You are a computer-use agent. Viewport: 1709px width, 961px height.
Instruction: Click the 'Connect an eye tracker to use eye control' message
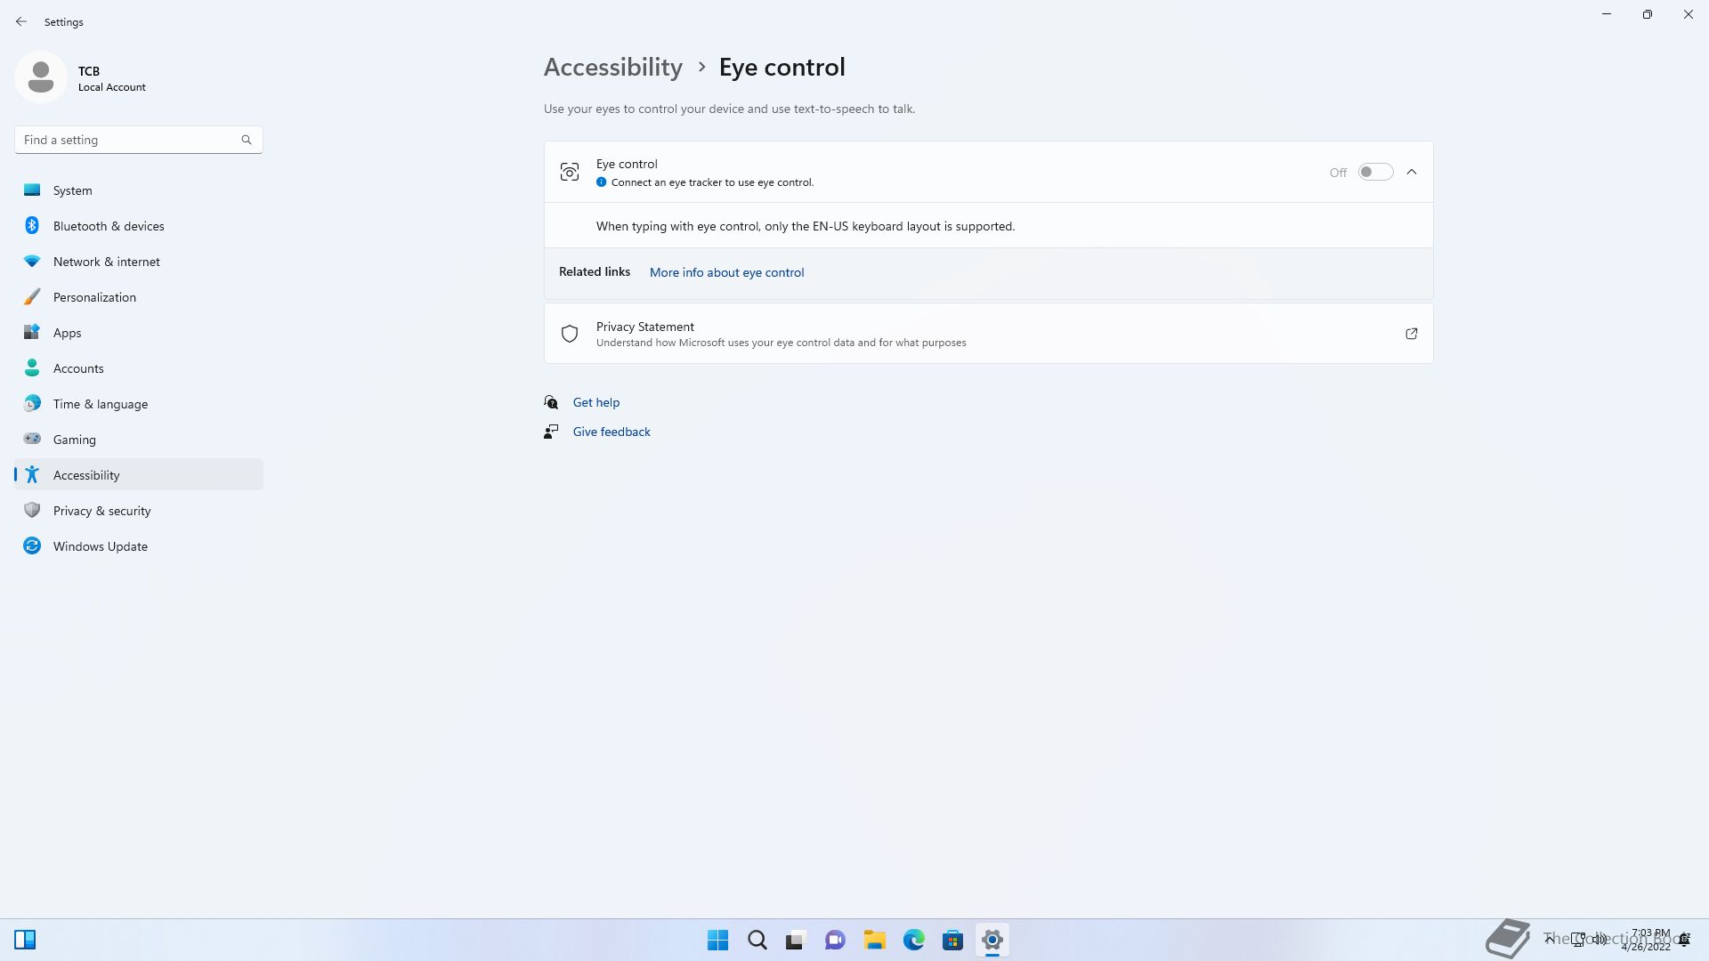712,182
